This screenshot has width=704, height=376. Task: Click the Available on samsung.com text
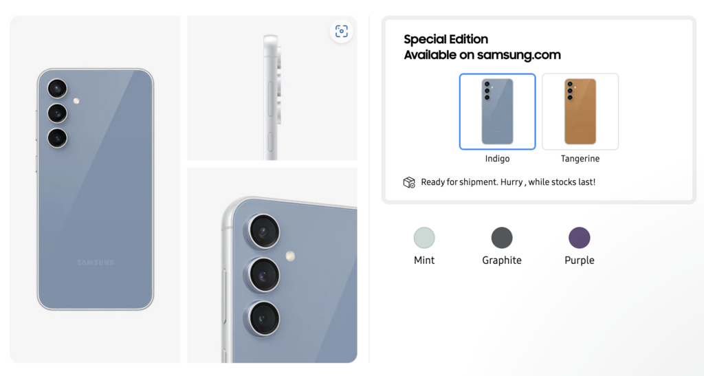click(482, 55)
